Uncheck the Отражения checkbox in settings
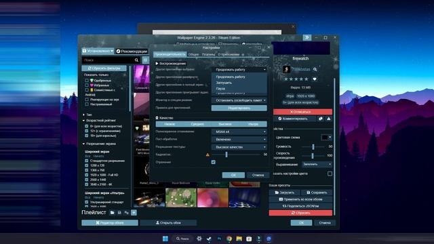434x244 pixels. click(214, 162)
